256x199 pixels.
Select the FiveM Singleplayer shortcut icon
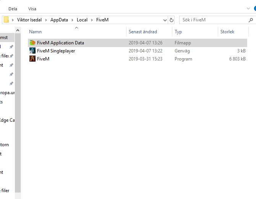click(x=32, y=51)
